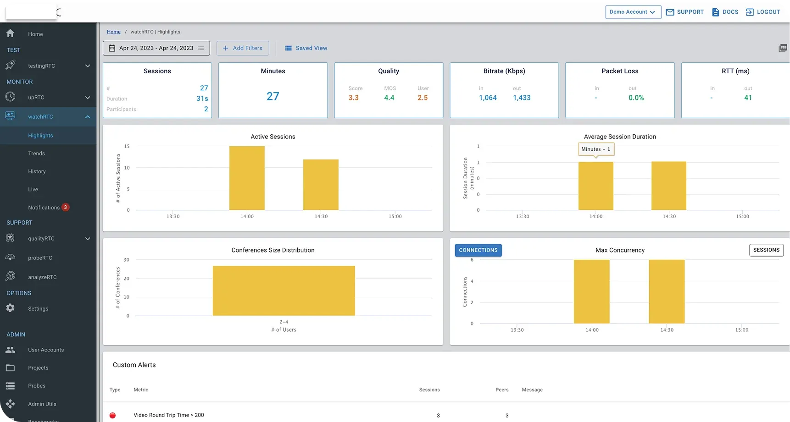790x422 pixels.
Task: Open Trends in watchRTC menu
Action: coord(37,153)
